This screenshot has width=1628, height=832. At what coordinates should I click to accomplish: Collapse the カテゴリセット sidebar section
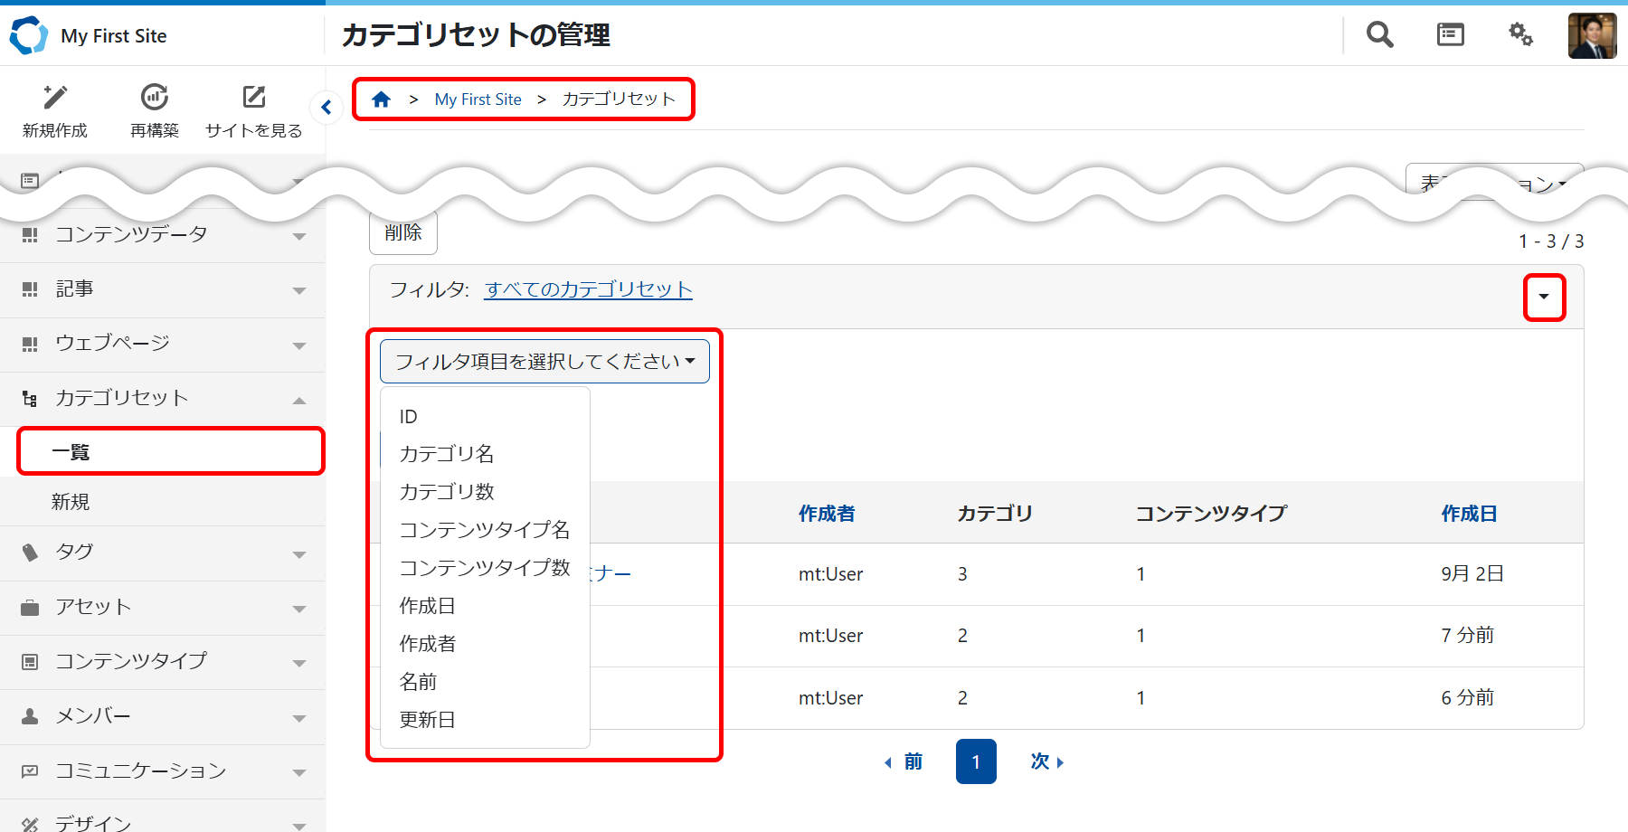(x=299, y=400)
